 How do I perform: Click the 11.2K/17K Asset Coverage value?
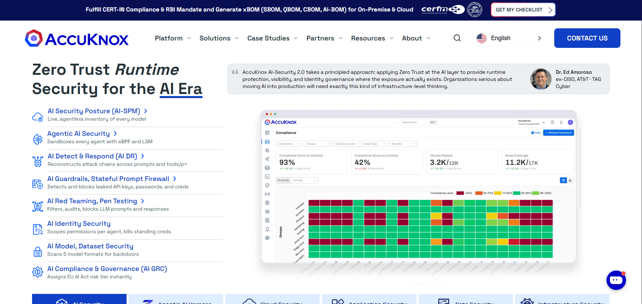(x=522, y=162)
